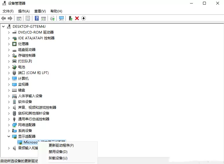The width and height of the screenshot is (224, 164).
Task: Collapse the 显示适配器 category
Action: tap(9, 136)
